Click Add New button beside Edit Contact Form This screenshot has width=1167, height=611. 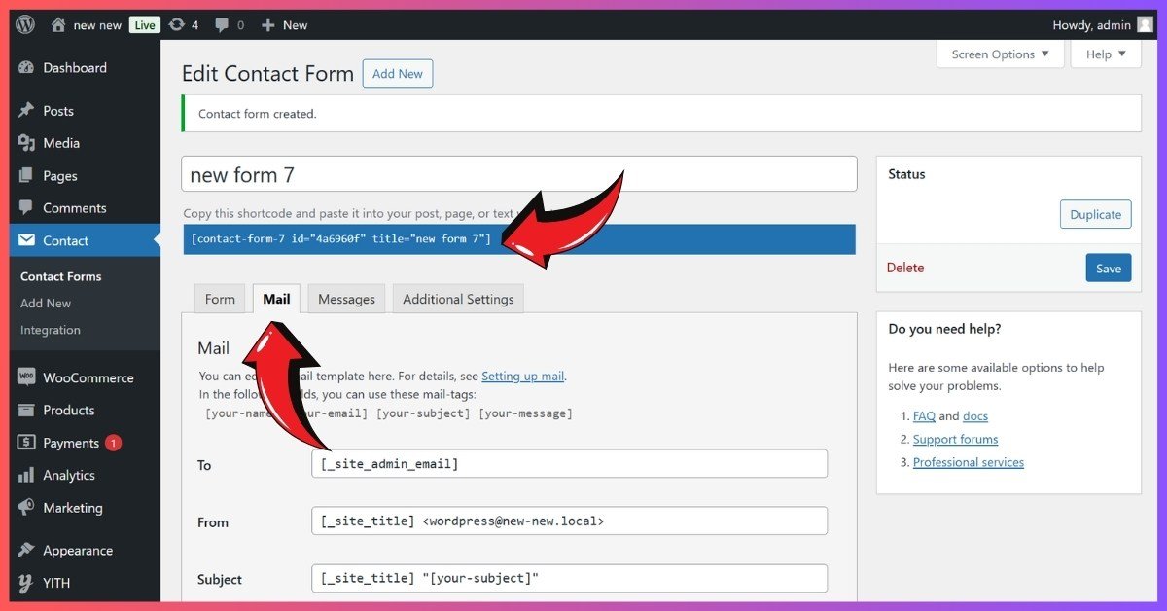(x=398, y=74)
